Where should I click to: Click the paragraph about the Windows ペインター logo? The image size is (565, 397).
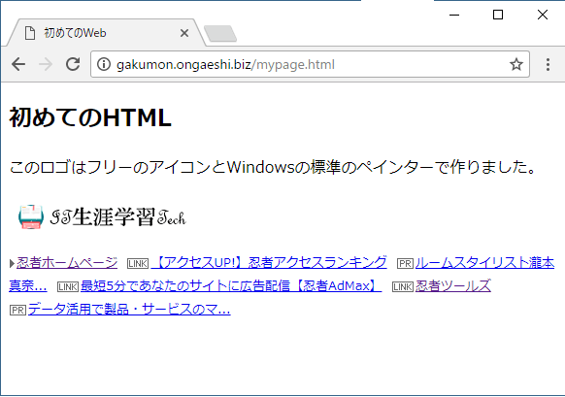tap(273, 167)
